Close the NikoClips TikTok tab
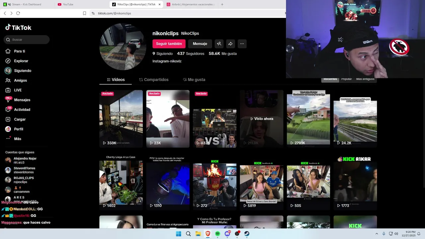Image resolution: width=425 pixels, height=239 pixels. 159,4
